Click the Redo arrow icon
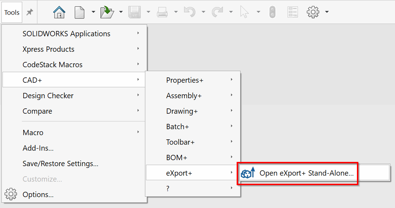The width and height of the screenshot is (395, 208). 217,12
